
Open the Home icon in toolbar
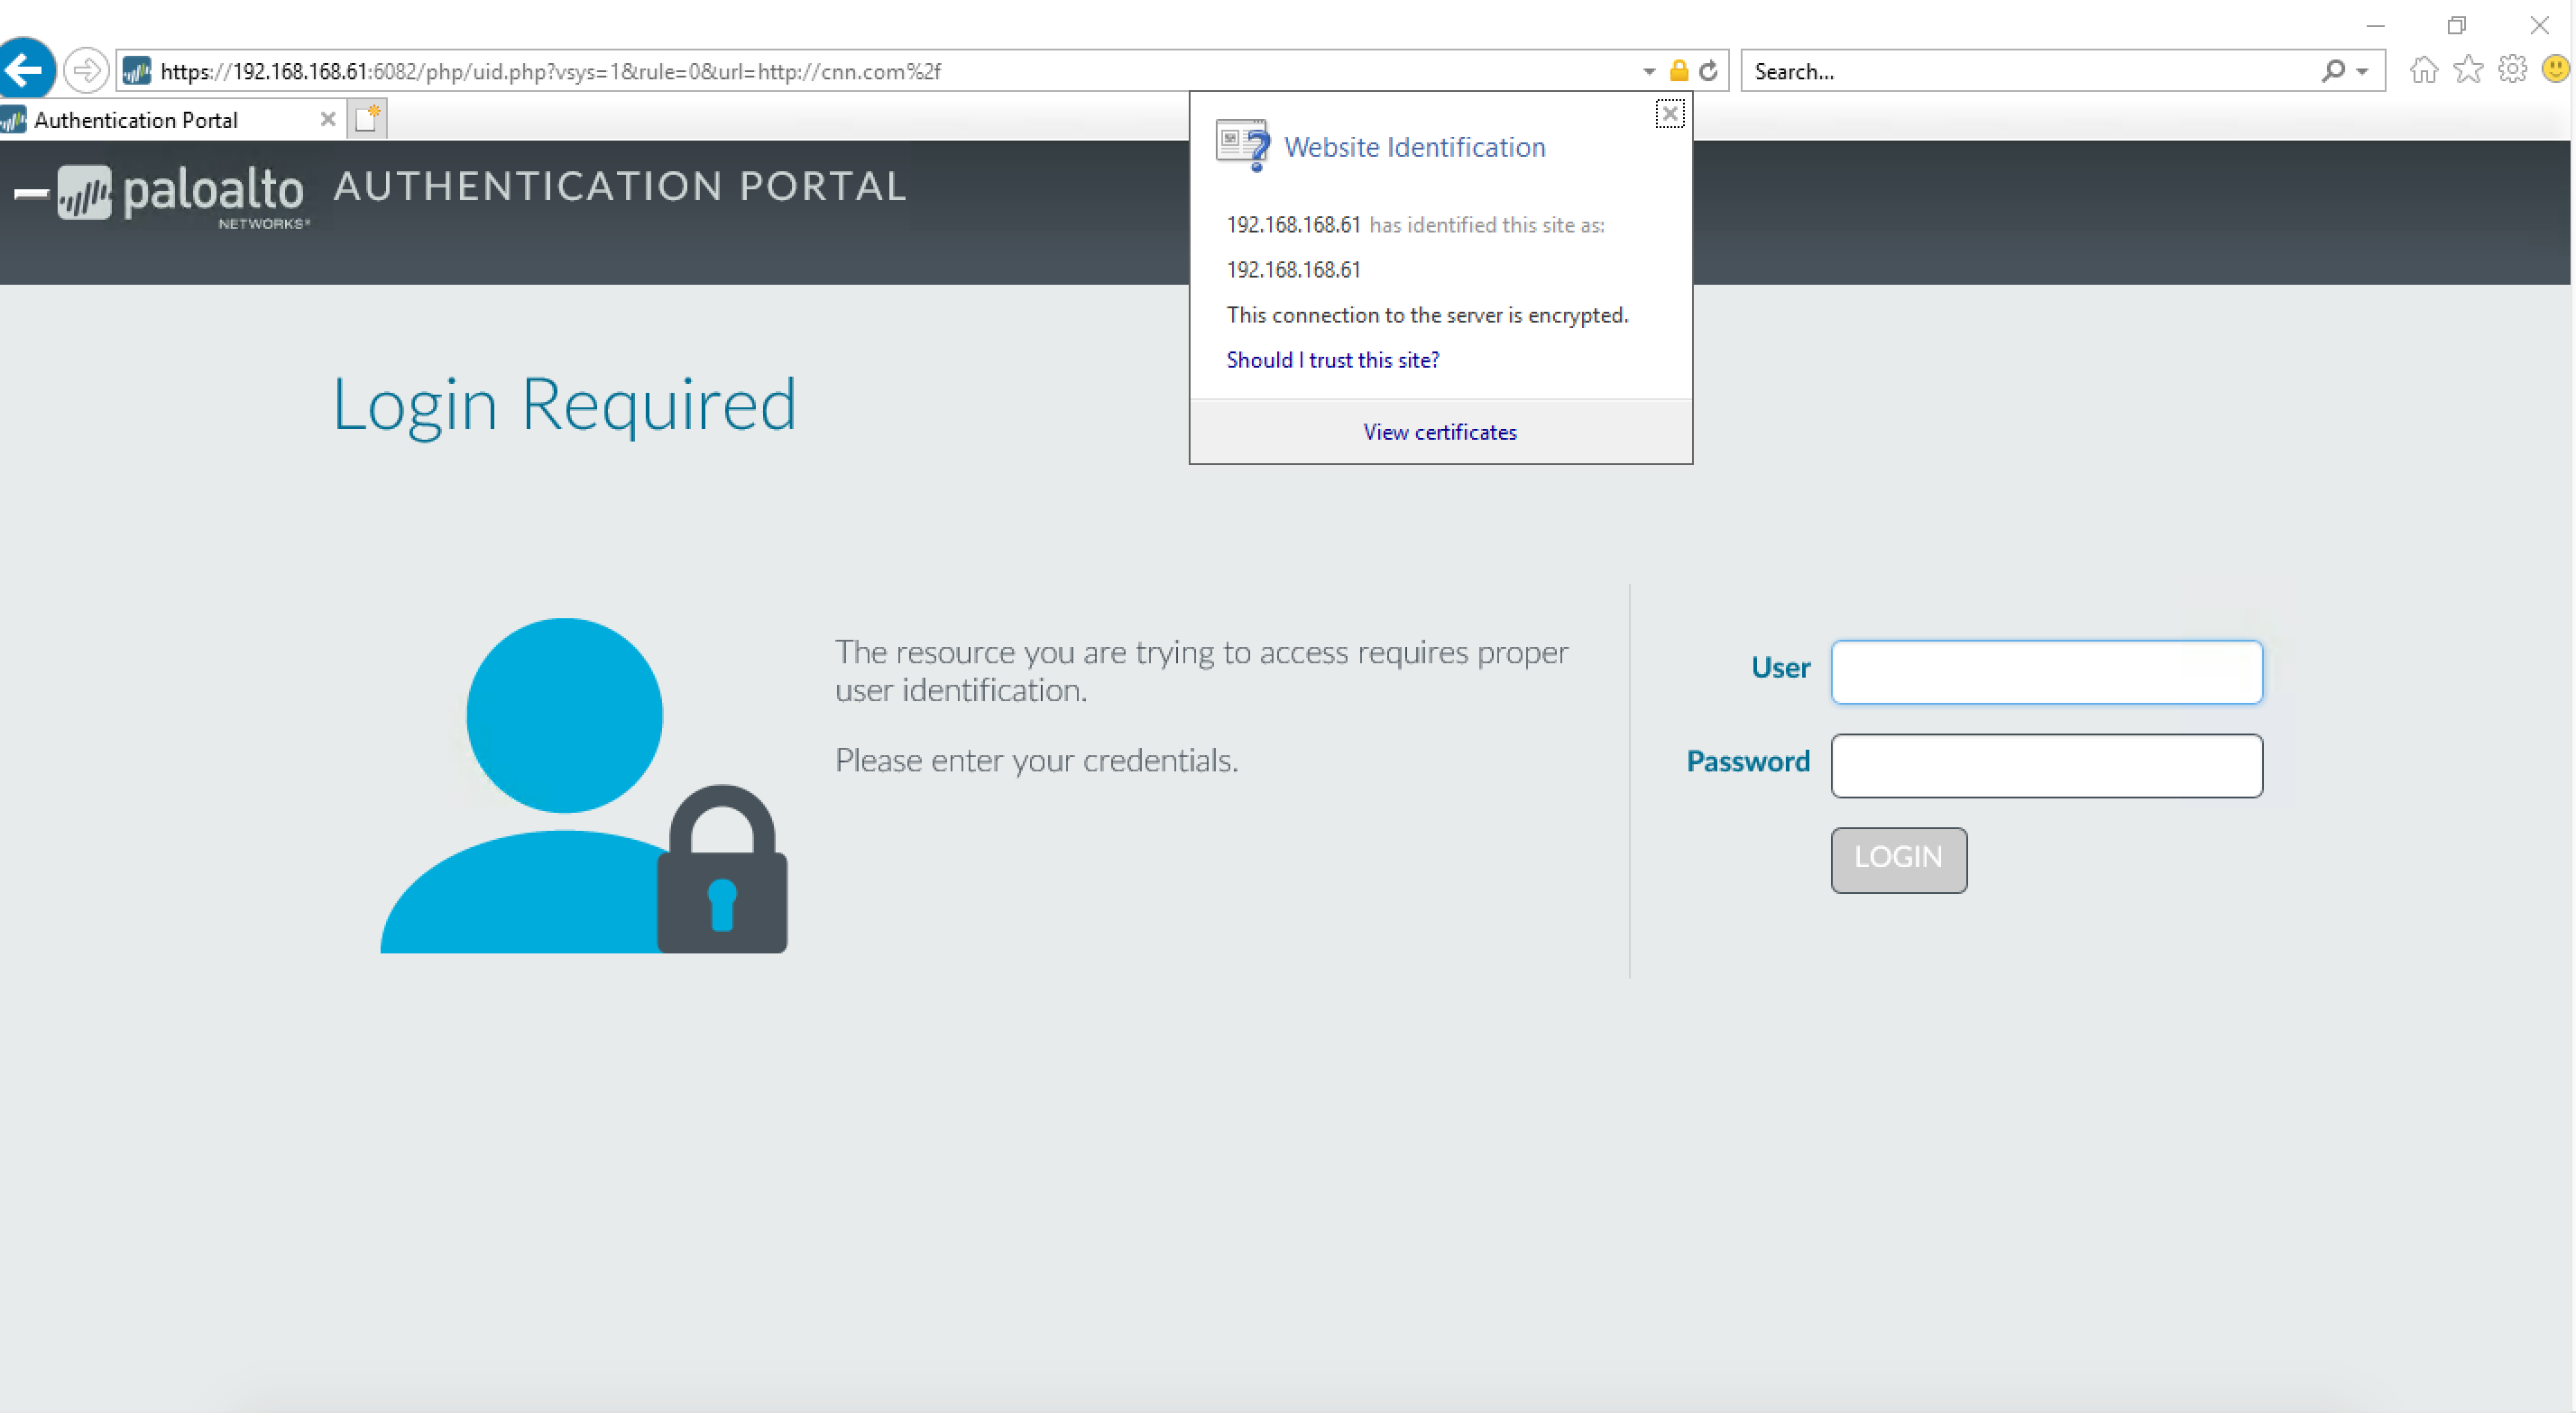tap(2423, 70)
